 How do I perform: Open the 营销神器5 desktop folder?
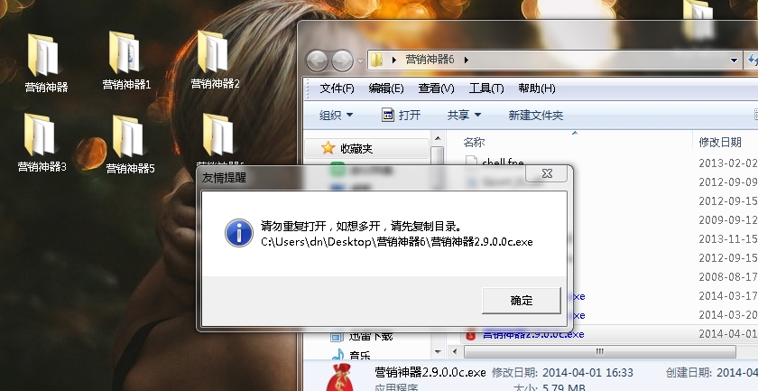[x=130, y=144]
